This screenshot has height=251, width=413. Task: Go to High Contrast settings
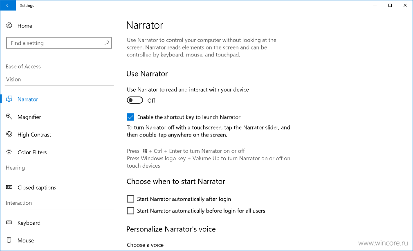(34, 134)
